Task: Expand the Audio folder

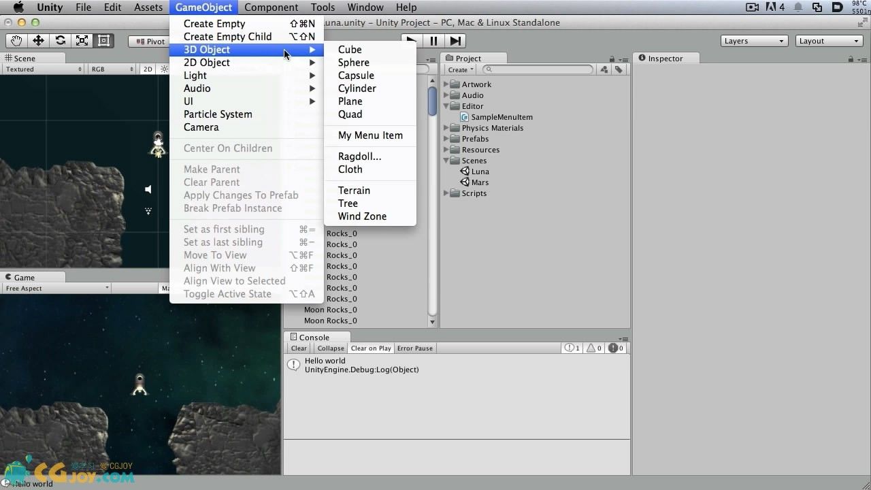Action: (x=447, y=95)
